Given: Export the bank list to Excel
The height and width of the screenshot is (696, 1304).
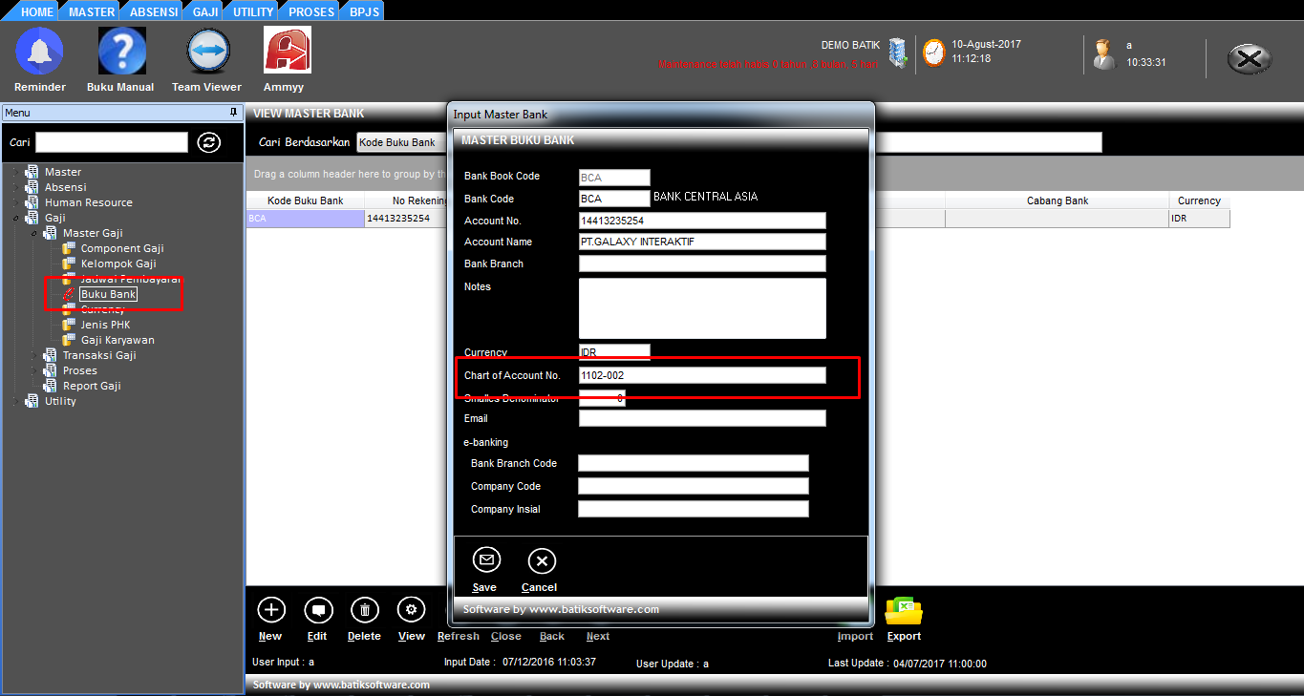Looking at the screenshot, I should click(903, 611).
